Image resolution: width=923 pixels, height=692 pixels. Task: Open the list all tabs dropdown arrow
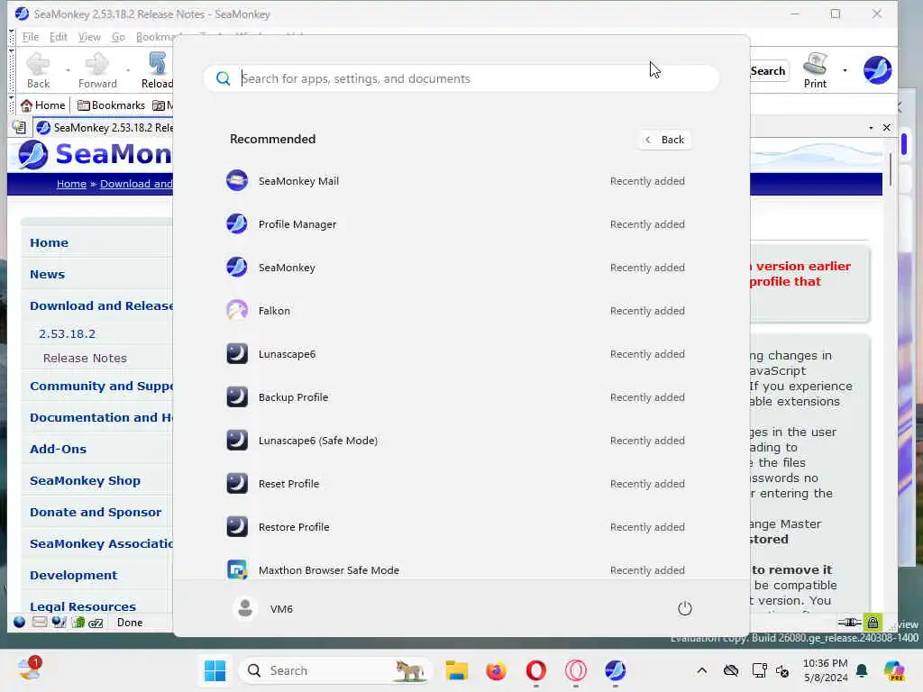click(871, 128)
